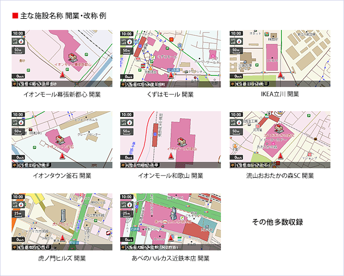Click the red vehicle arrow in the IKEA立川 map
The width and height of the screenshot is (344, 276).
coord(280,75)
